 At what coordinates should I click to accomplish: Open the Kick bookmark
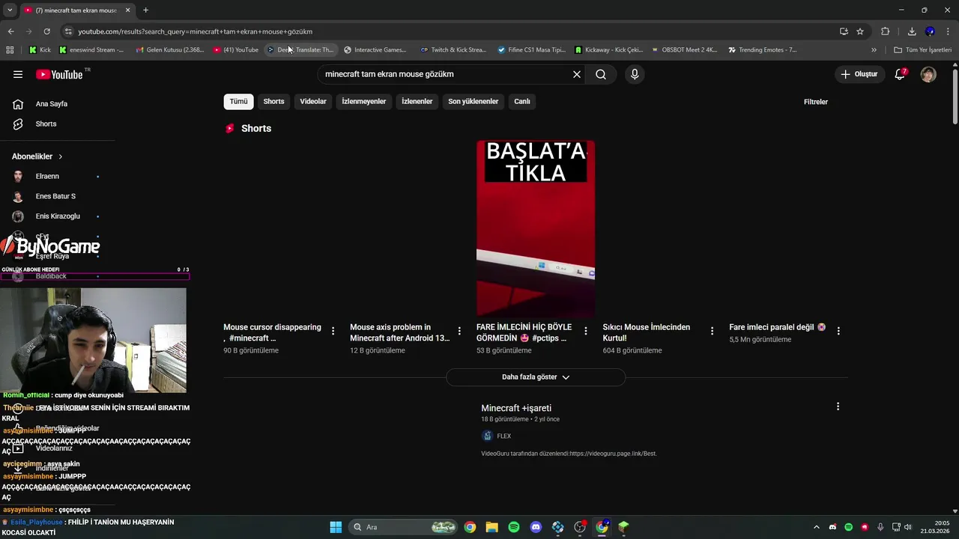40,50
